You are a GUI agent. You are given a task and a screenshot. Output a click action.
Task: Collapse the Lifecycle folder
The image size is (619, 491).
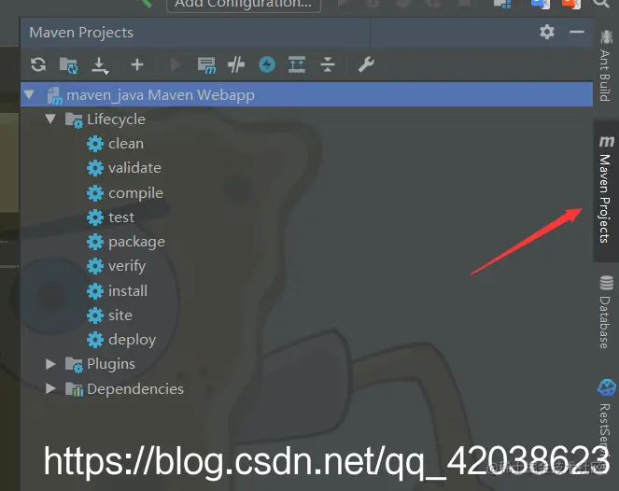[x=50, y=119]
